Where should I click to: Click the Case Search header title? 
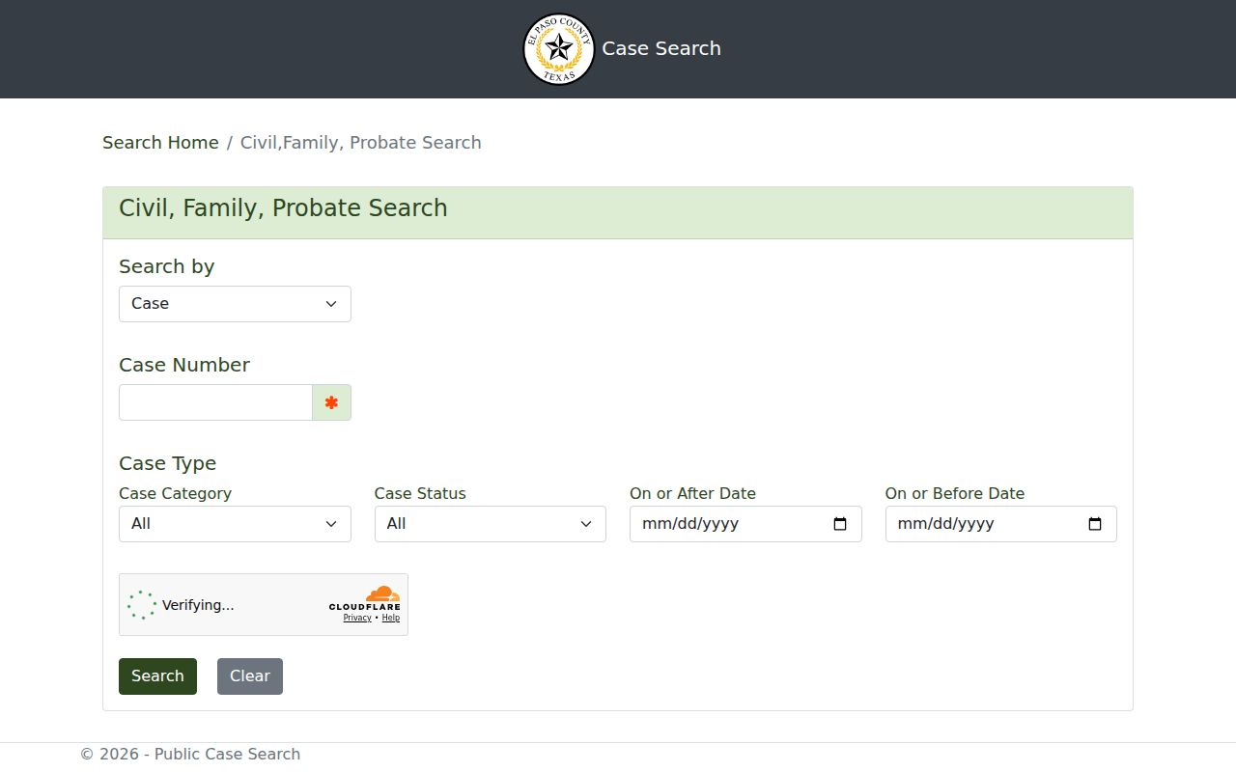(661, 48)
